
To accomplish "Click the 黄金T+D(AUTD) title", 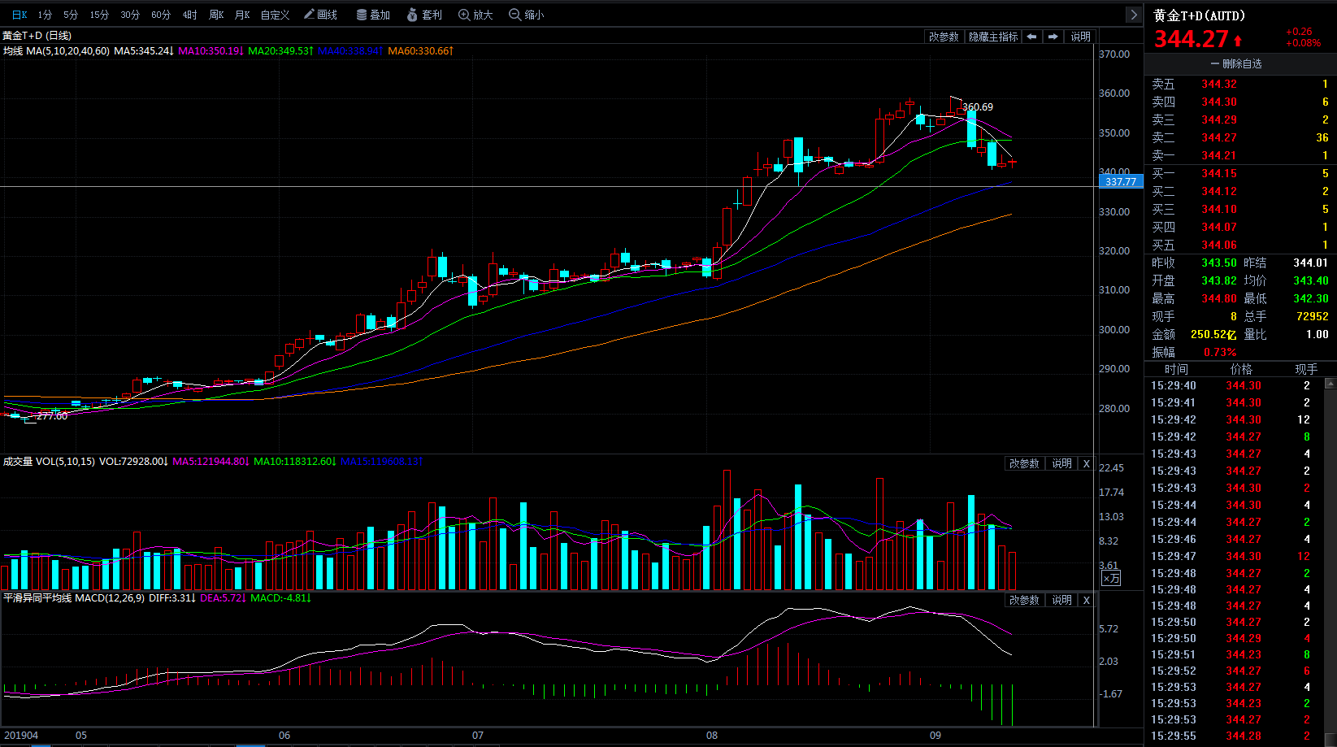I will click(x=1199, y=15).
